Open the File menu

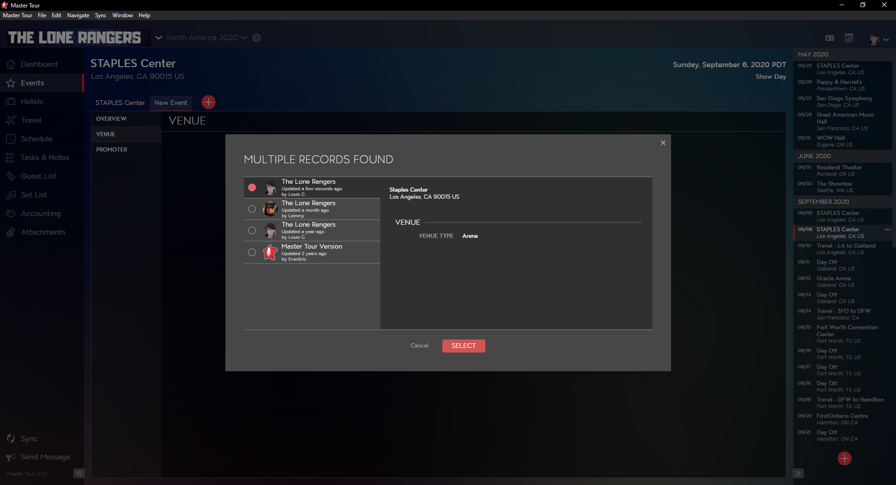[42, 15]
